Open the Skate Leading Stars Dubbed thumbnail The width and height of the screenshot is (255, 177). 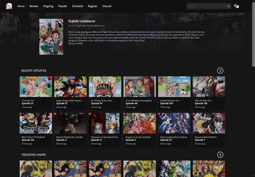[174, 123]
